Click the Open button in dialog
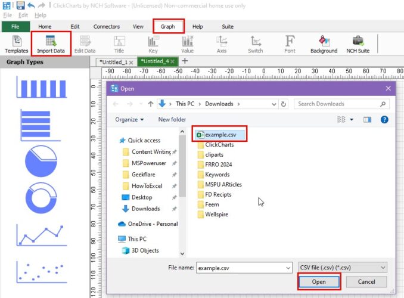Screen dimensions: 404x298 [x=319, y=282]
